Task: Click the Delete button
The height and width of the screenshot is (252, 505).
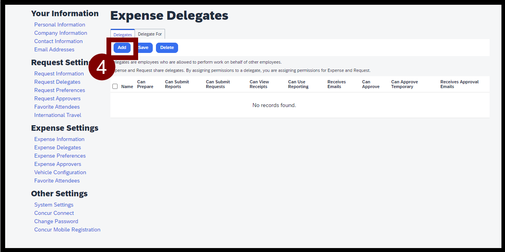Action: point(167,48)
